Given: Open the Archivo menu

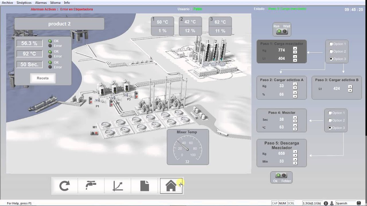Looking at the screenshot, I should 7,3.
